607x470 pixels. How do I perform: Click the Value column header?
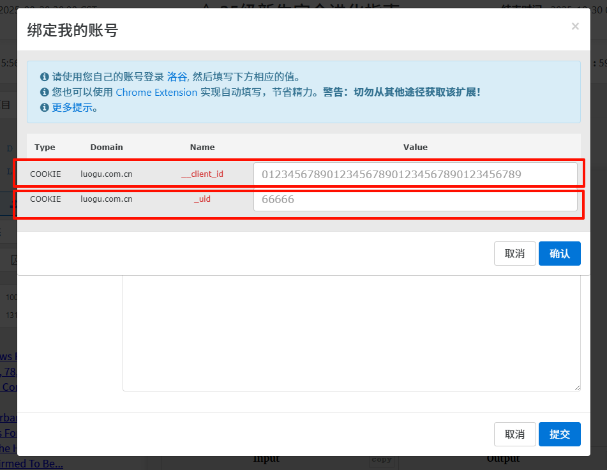(415, 147)
